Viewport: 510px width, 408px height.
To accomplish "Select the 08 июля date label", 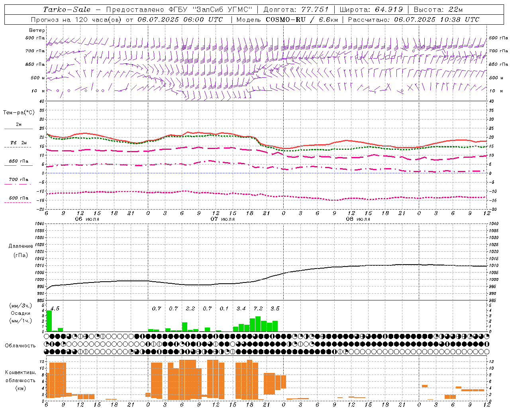I will (358, 219).
